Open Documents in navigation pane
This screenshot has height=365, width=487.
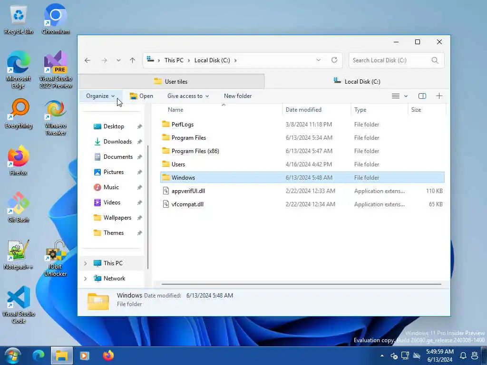pos(118,157)
